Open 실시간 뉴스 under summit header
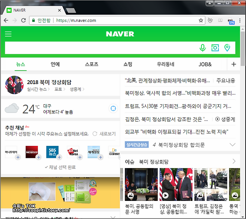Screen dimensions: 246x219 pos(38,89)
